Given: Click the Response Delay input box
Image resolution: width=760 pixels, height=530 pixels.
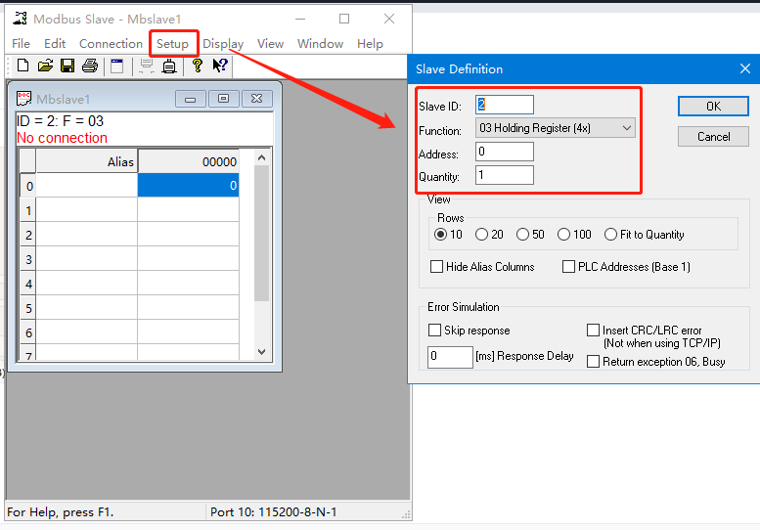Looking at the screenshot, I should (x=450, y=357).
